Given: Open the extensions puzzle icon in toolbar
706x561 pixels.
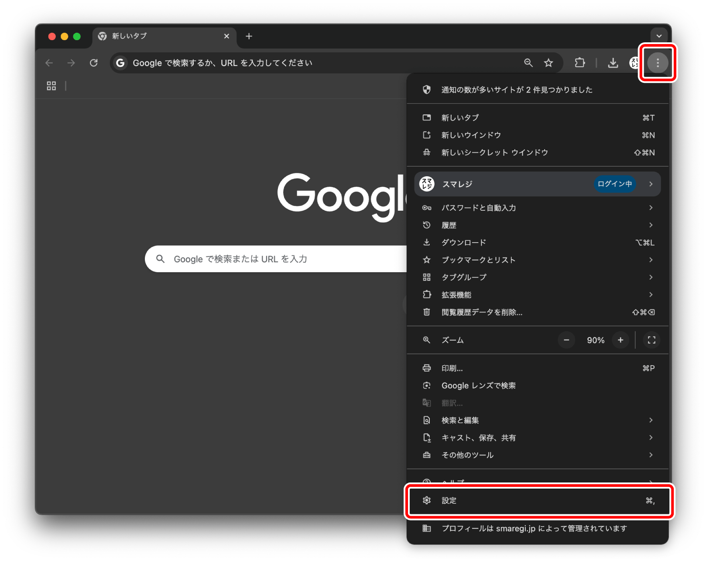Looking at the screenshot, I should (x=579, y=63).
